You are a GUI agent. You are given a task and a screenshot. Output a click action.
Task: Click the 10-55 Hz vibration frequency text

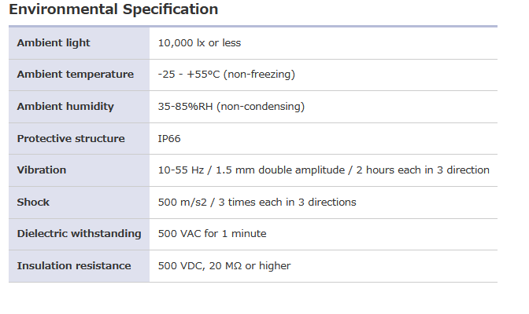coord(179,170)
